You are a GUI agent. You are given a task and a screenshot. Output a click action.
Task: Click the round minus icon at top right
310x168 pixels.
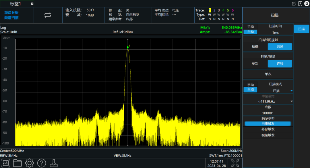[x=307, y=3]
